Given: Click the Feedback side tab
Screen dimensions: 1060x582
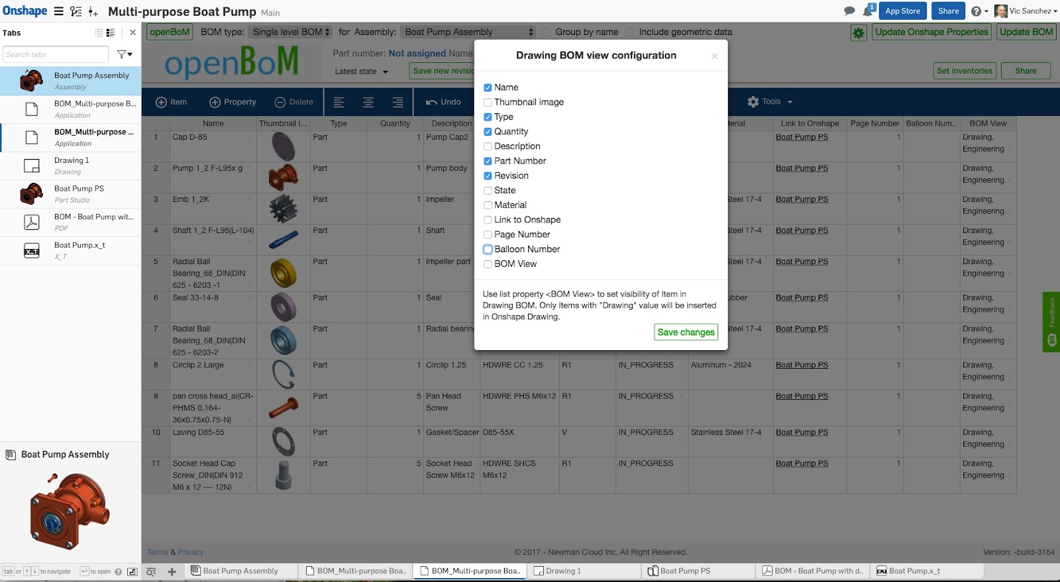Looking at the screenshot, I should pos(1051,322).
